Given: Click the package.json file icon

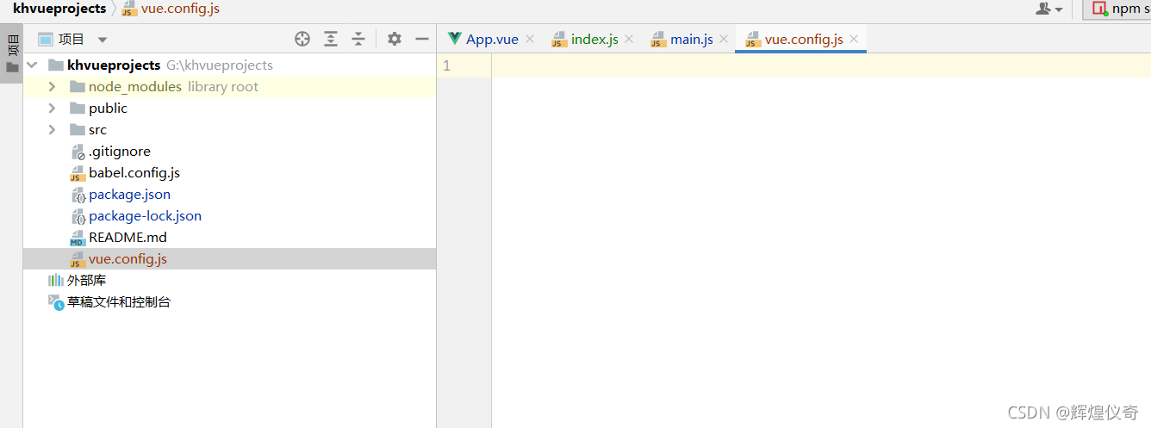Looking at the screenshot, I should coord(78,195).
